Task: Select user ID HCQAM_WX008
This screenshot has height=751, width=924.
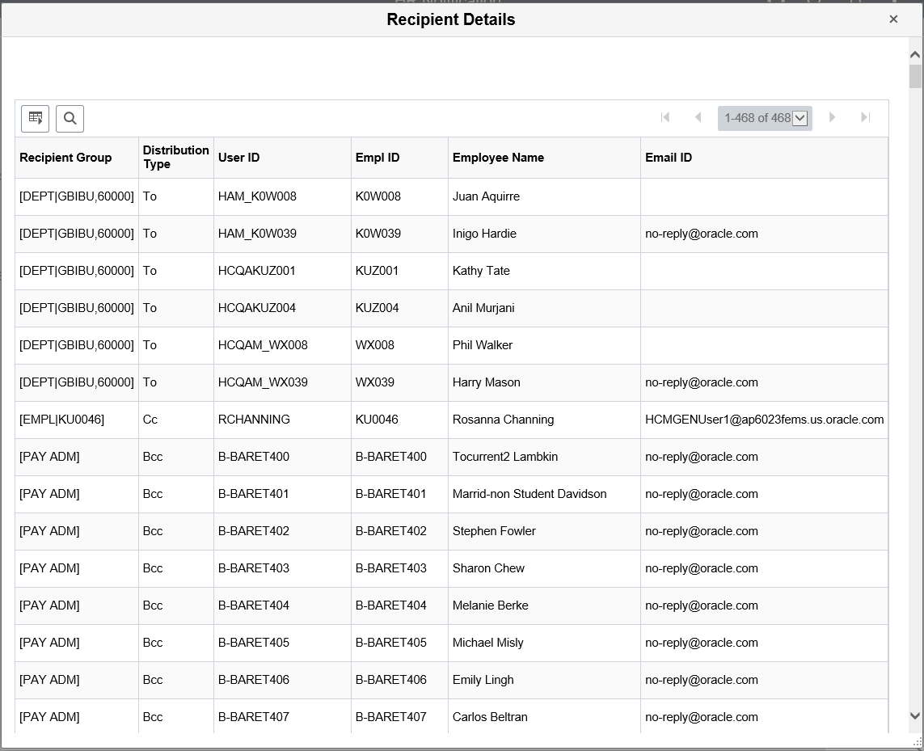Action: click(263, 345)
